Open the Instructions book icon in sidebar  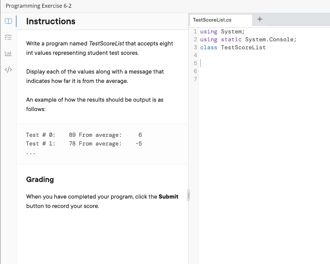[8, 21]
